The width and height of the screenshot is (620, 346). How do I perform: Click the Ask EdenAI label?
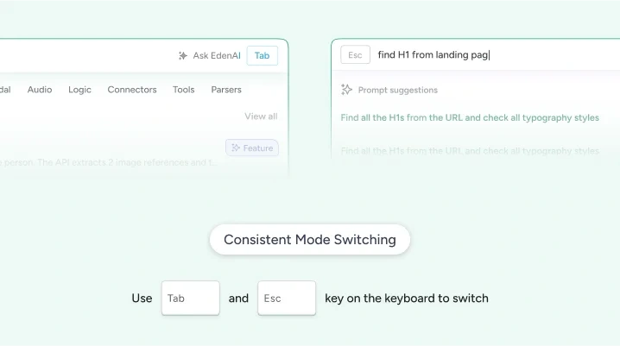click(217, 56)
